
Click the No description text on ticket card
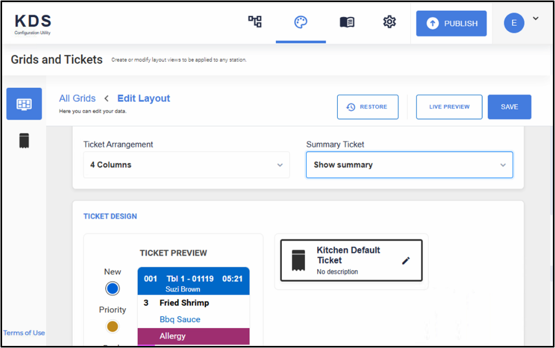coord(337,272)
